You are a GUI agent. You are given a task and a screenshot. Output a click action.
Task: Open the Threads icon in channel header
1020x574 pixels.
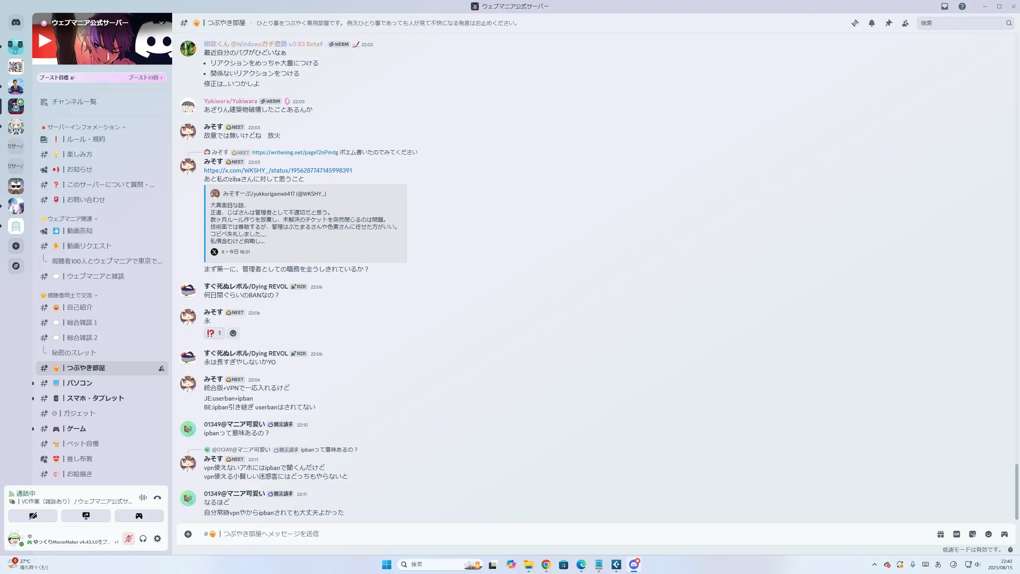tap(855, 23)
